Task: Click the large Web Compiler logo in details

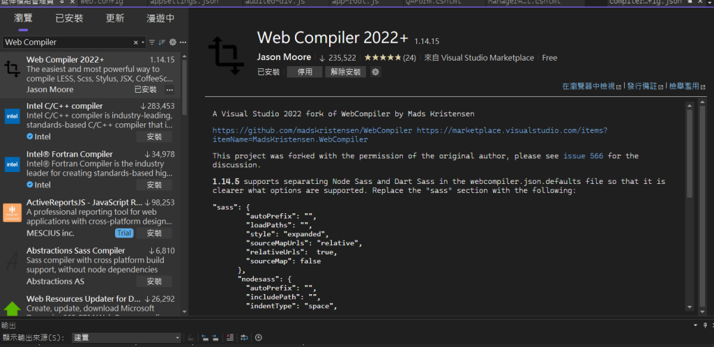Action: (x=227, y=56)
